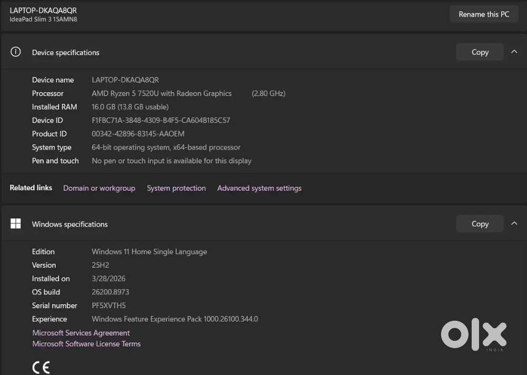Click the Device ID label

pos(47,120)
